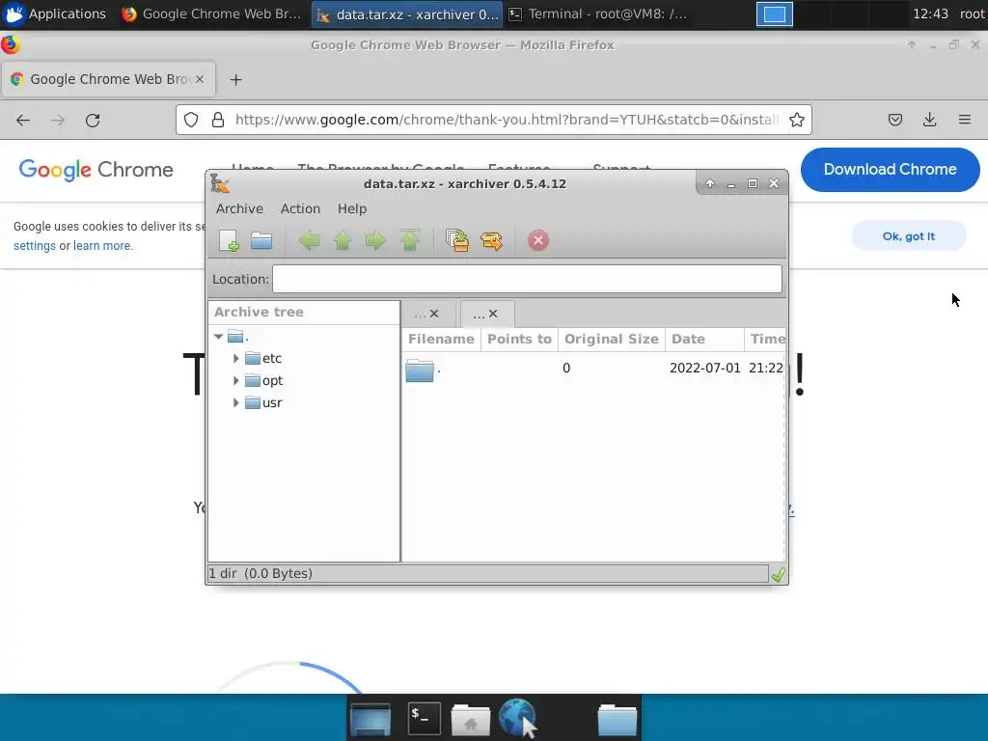Click the green checkmark status icon
The width and height of the screenshot is (988, 741).
coord(779,574)
